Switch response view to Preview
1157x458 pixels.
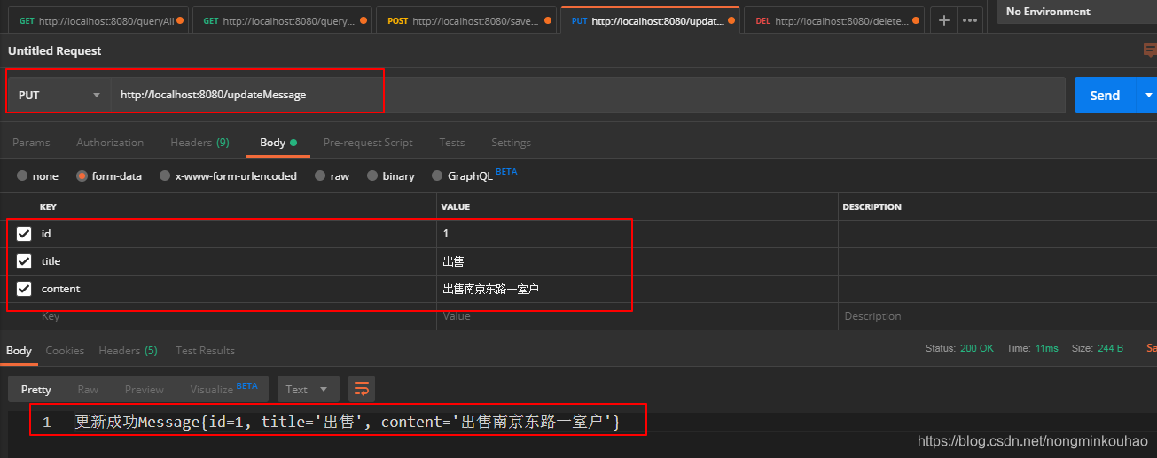[x=145, y=389]
